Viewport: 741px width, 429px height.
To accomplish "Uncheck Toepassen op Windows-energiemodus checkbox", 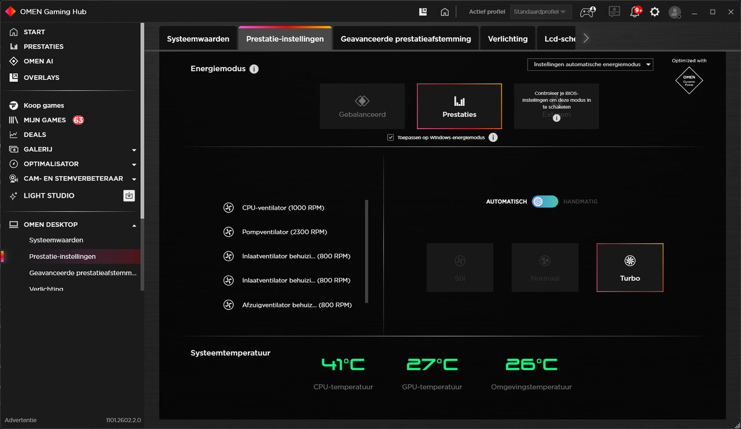I will click(x=391, y=137).
